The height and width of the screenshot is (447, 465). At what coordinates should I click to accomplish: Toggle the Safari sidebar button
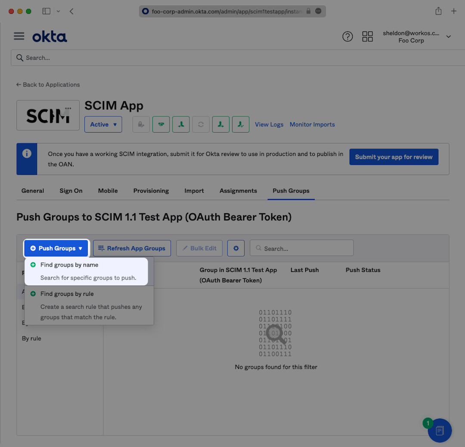click(46, 11)
